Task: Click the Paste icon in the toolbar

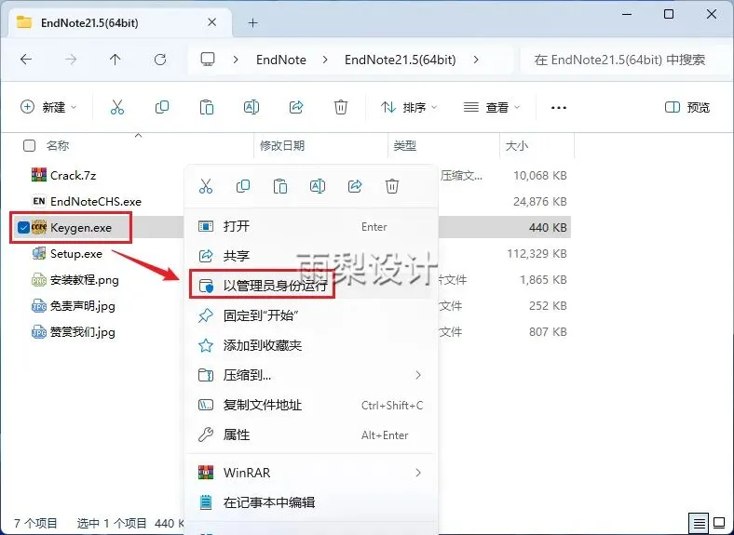Action: (x=207, y=108)
